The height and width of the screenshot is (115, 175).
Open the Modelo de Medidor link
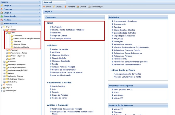point(60,49)
